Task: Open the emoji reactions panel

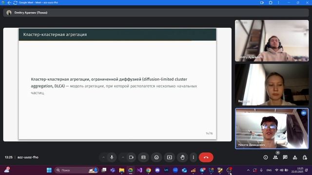Action: (156, 157)
